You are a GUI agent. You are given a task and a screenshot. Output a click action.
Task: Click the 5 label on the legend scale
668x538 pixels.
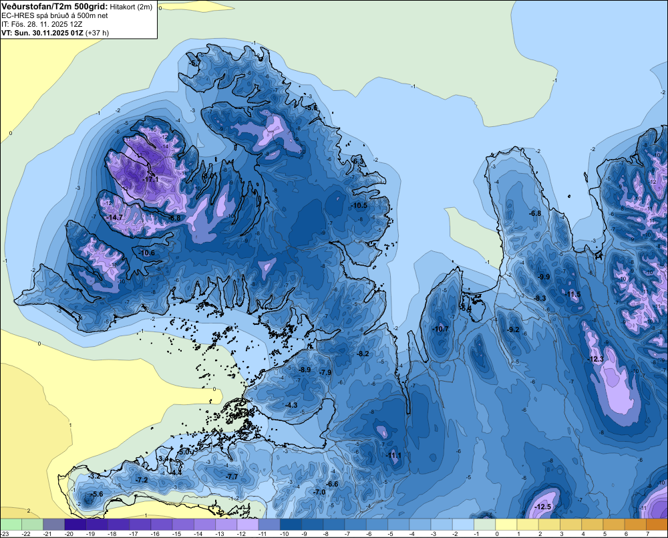[605, 534]
